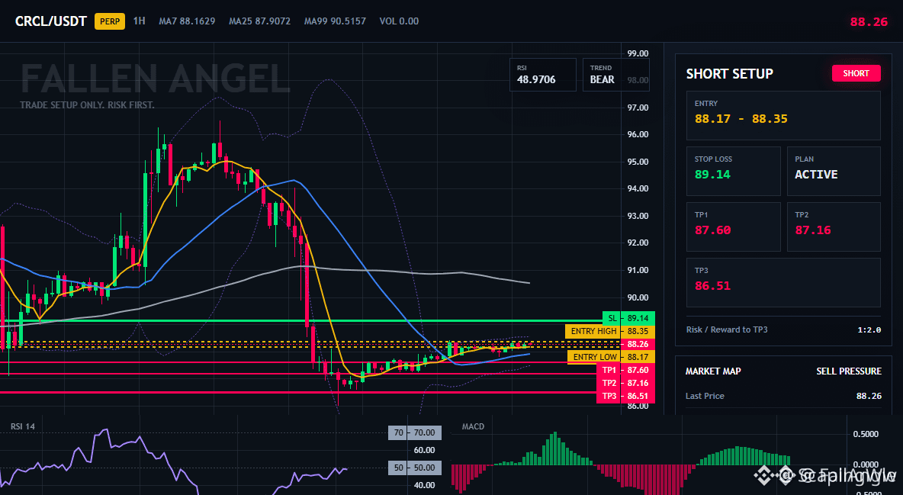
Task: Click the TP3 86.51 card in setup panel
Action: [783, 282]
